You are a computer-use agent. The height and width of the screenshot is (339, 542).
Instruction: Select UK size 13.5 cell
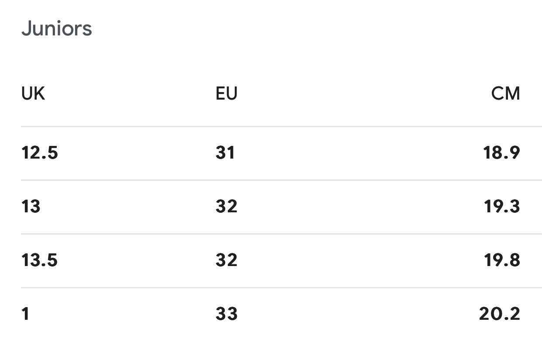click(x=40, y=260)
